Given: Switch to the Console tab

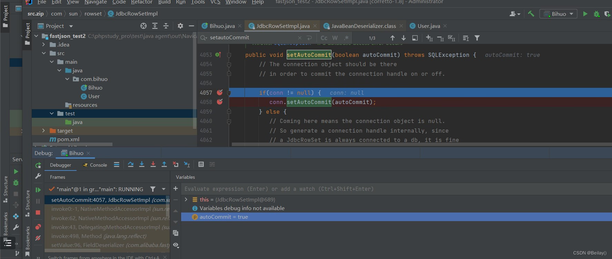Looking at the screenshot, I should pos(95,165).
